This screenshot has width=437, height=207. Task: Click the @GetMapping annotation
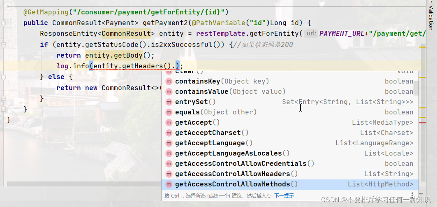[x=46, y=12]
